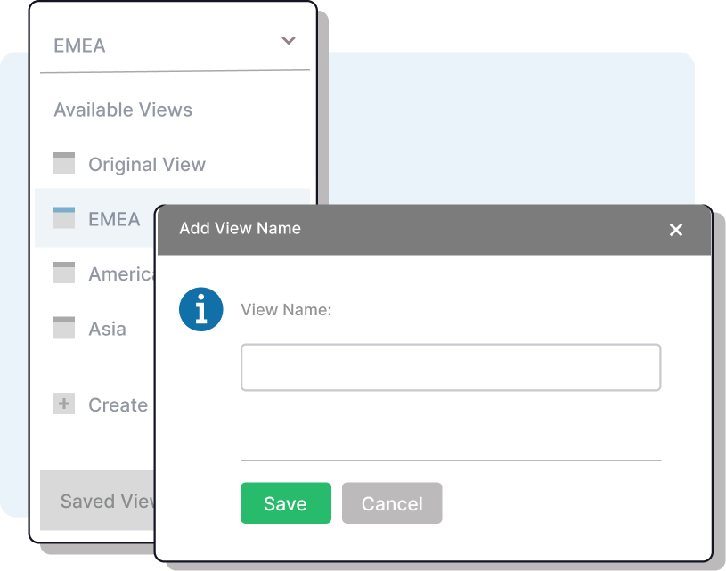
Task: Select the Original View entry
Action: [x=147, y=165]
